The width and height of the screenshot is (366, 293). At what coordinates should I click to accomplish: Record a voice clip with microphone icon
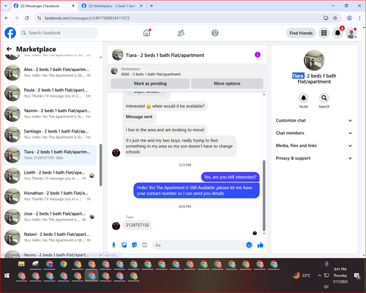(113, 245)
